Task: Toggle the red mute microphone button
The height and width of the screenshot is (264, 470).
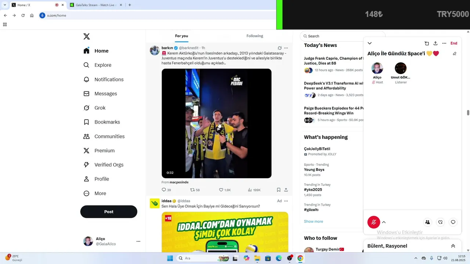Action: point(374,222)
